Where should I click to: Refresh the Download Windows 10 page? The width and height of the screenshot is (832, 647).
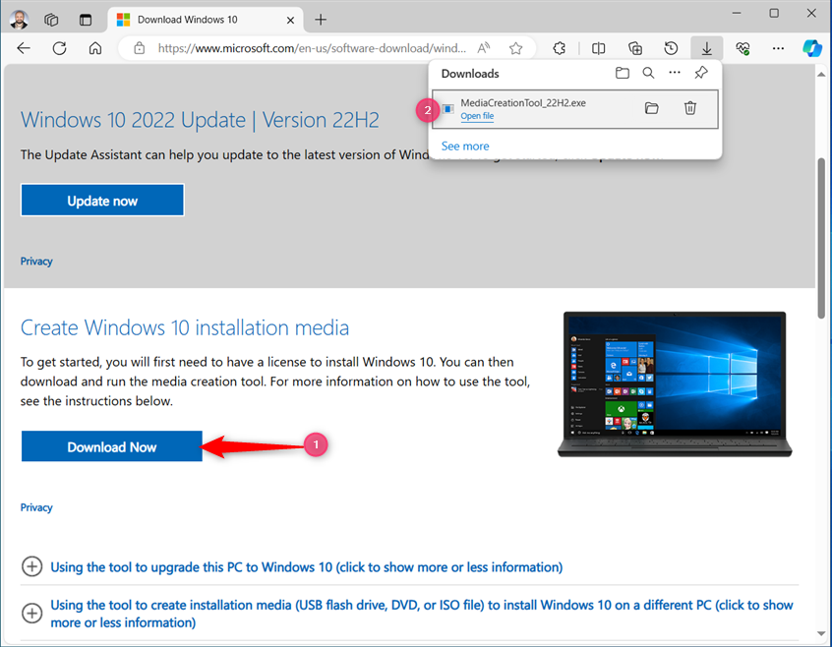click(x=59, y=48)
